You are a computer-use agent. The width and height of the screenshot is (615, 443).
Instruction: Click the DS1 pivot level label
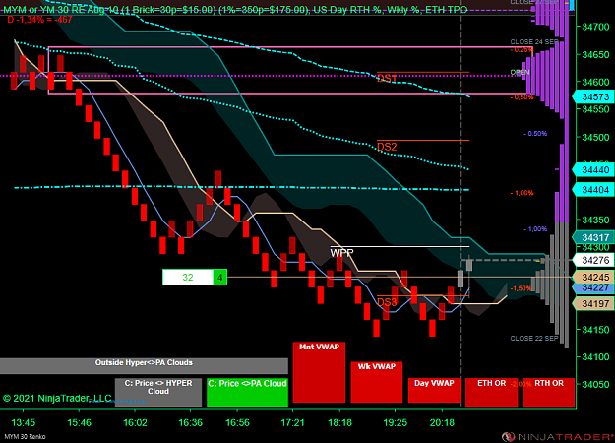(387, 79)
